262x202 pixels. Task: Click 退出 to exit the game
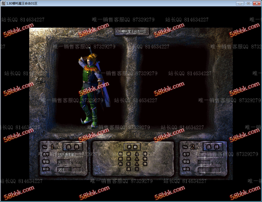click(x=133, y=169)
